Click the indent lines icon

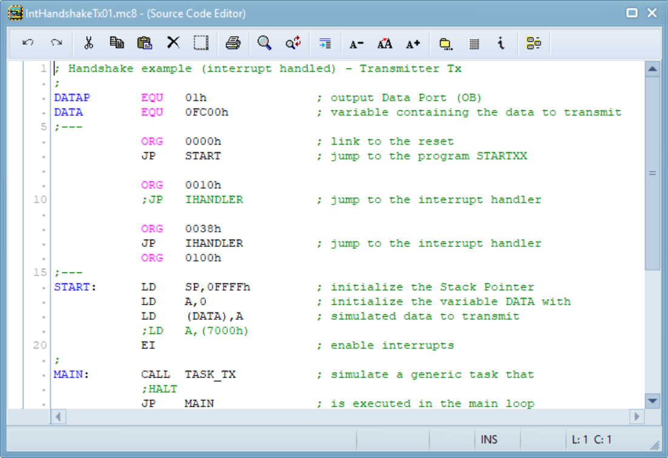[x=325, y=43]
